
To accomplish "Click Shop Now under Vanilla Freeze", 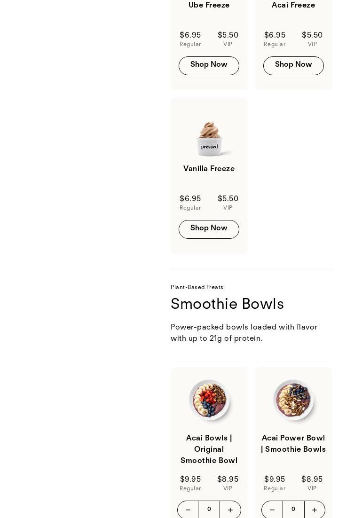I will pyautogui.click(x=209, y=229).
